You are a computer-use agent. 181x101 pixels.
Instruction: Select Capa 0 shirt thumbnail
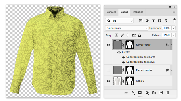click(x=117, y=81)
